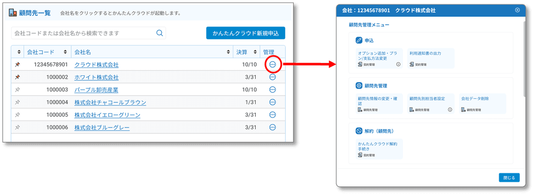Click the 閉じる button in dialog
This screenshot has width=534, height=195.
pos(509,177)
